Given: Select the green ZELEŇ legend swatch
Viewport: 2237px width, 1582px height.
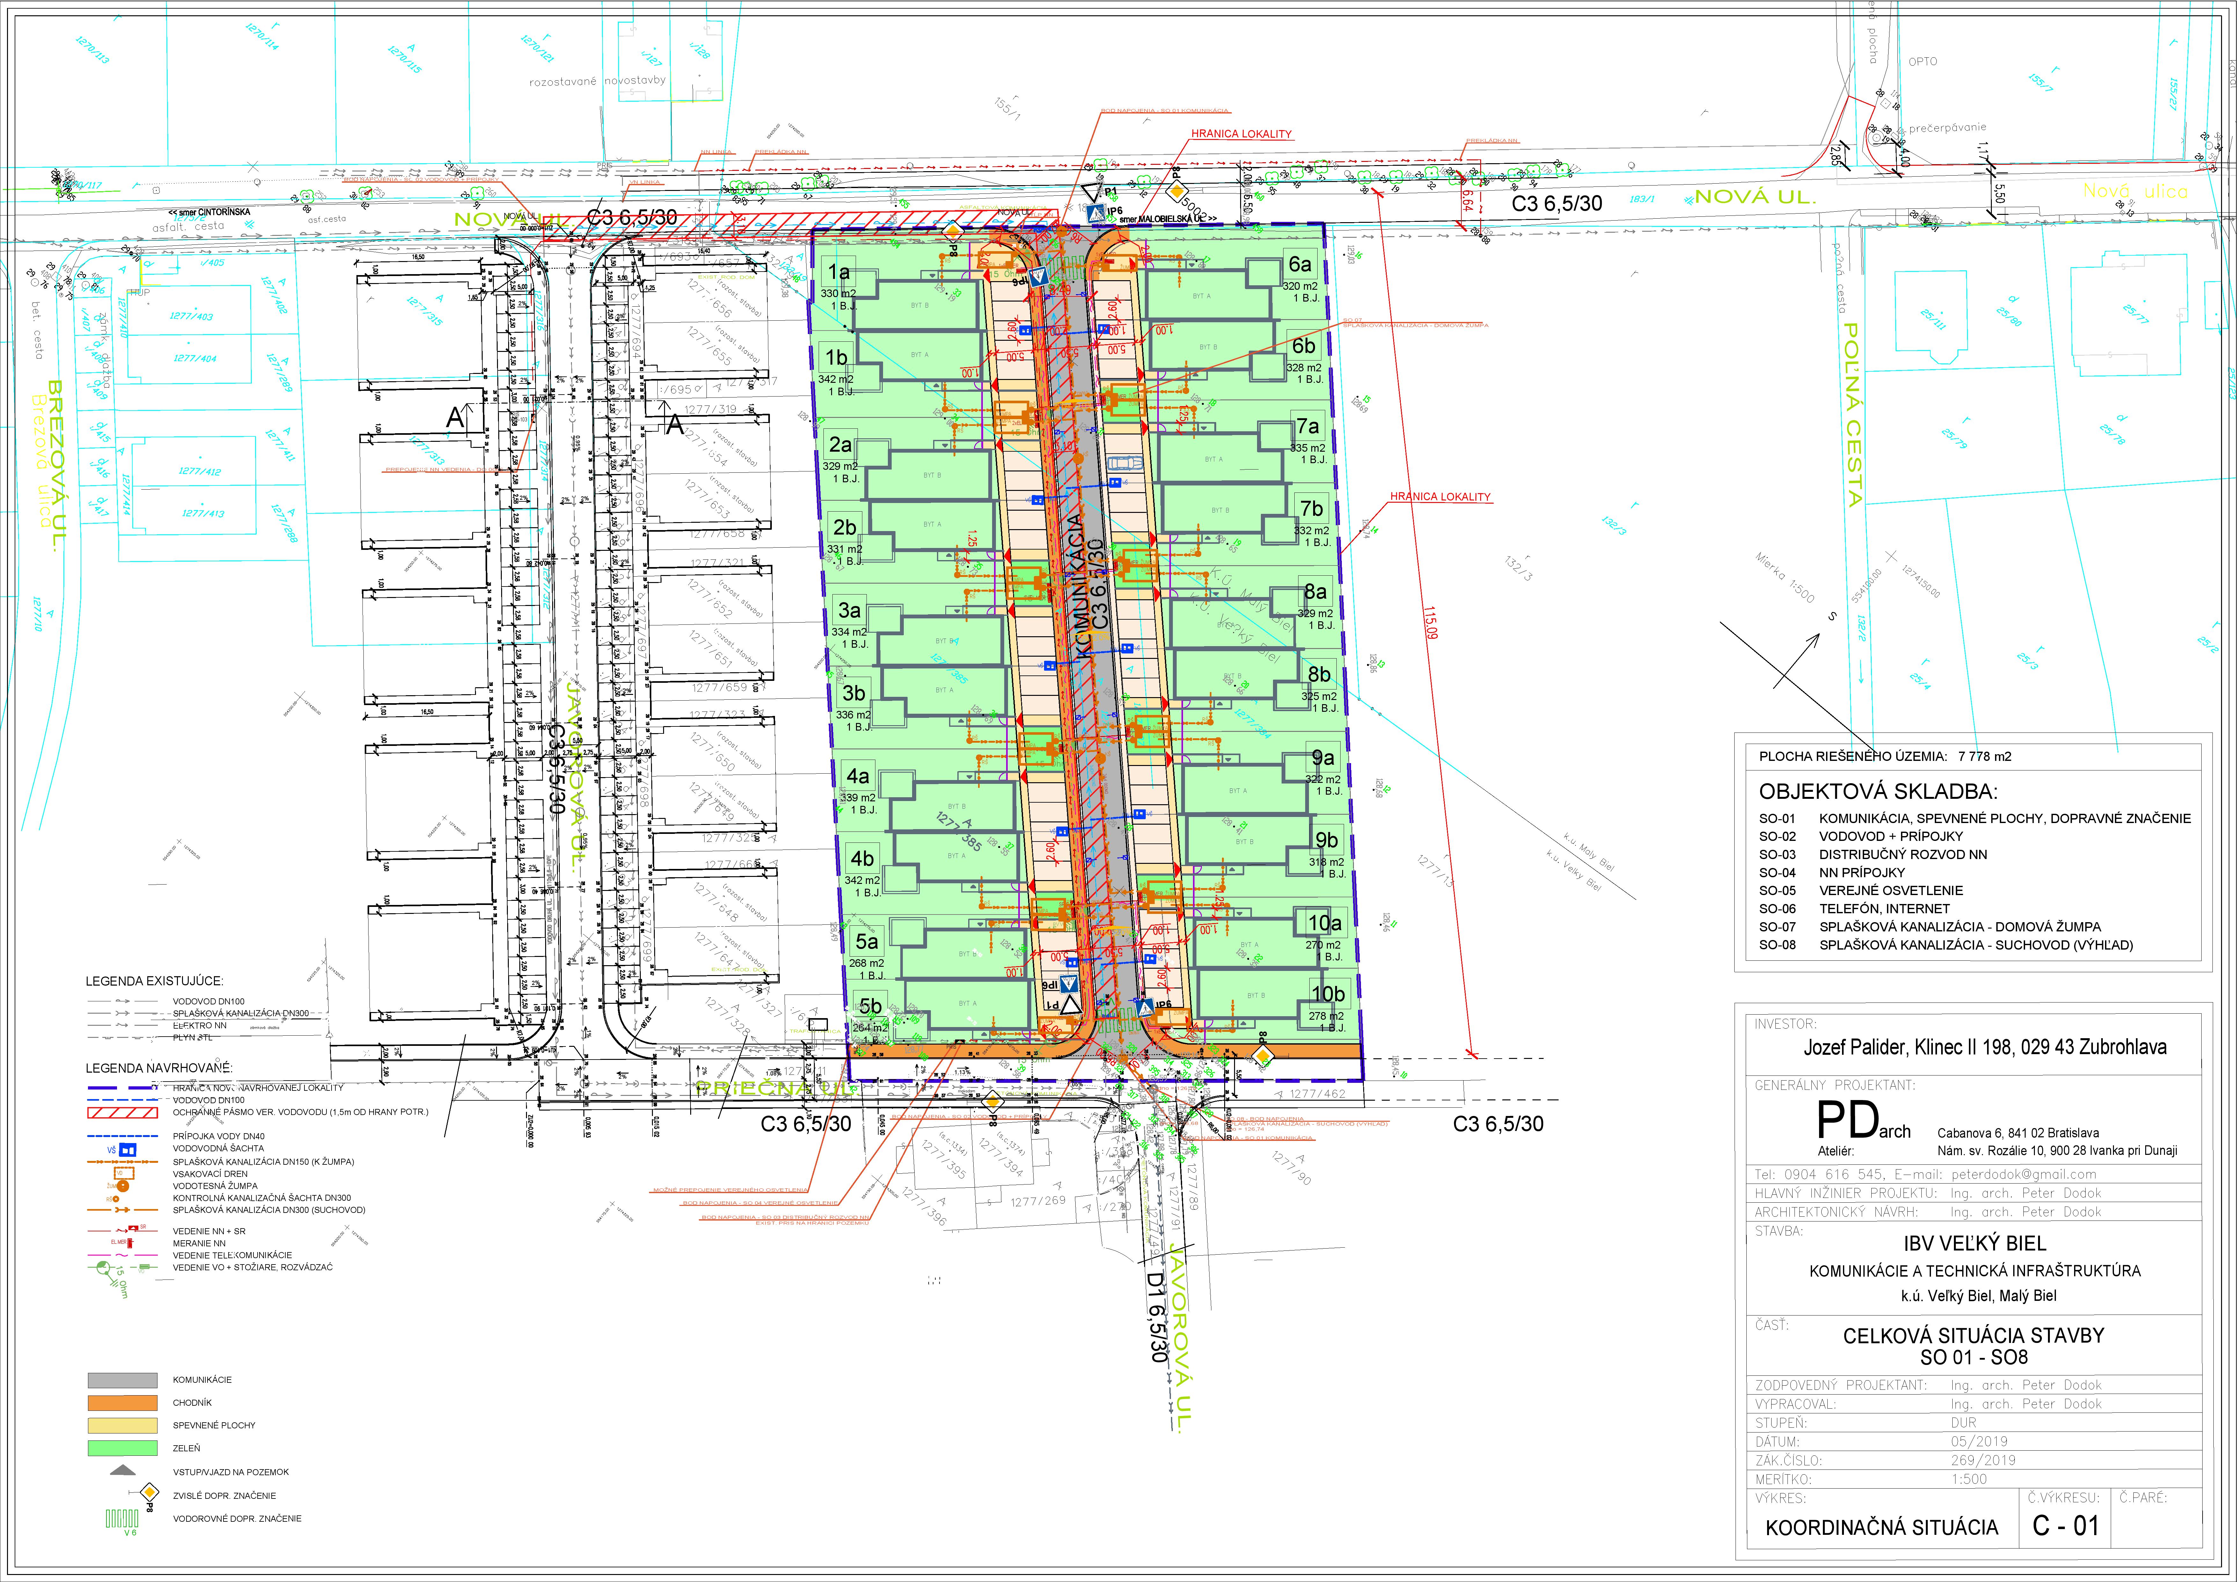Looking at the screenshot, I should [123, 1448].
